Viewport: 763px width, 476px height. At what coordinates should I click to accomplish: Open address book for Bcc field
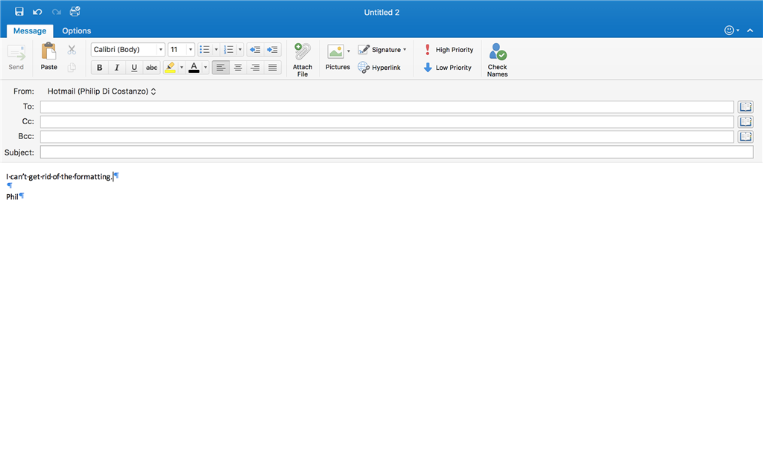point(745,137)
